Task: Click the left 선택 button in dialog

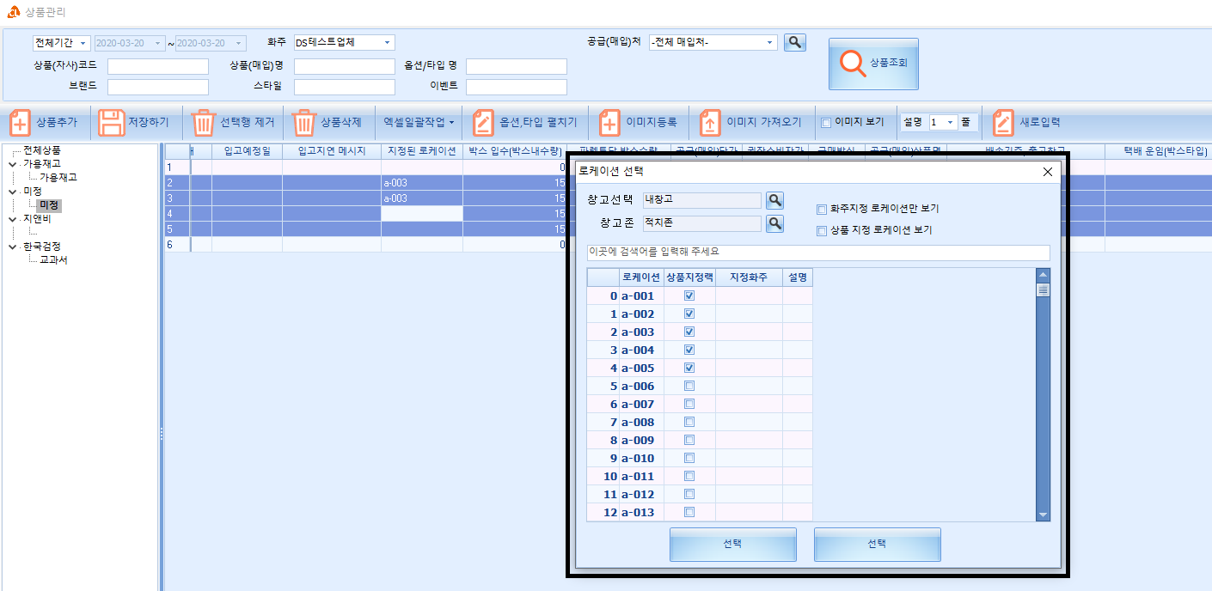Action: (733, 544)
